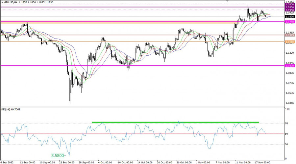Click the triangle arrow before GBPUSD,H4
The image size is (296, 164).
[x=2, y=2]
